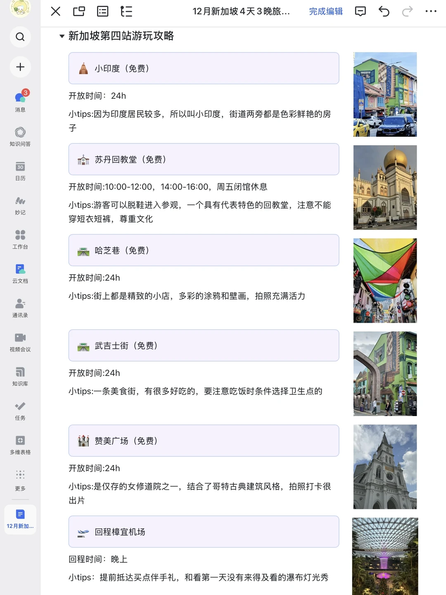Click the undo icon in top toolbar

(383, 12)
